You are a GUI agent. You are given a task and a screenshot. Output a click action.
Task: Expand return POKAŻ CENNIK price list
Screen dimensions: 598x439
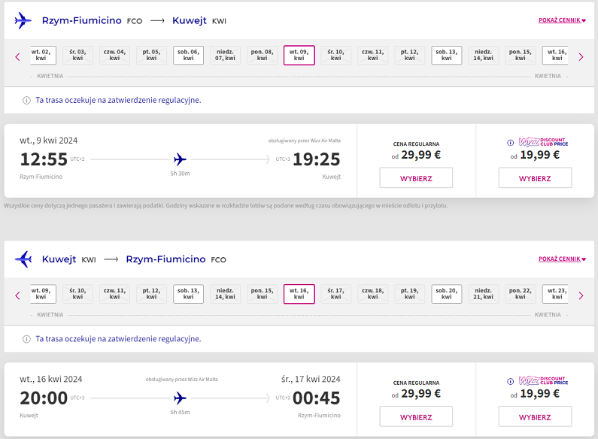(x=562, y=259)
